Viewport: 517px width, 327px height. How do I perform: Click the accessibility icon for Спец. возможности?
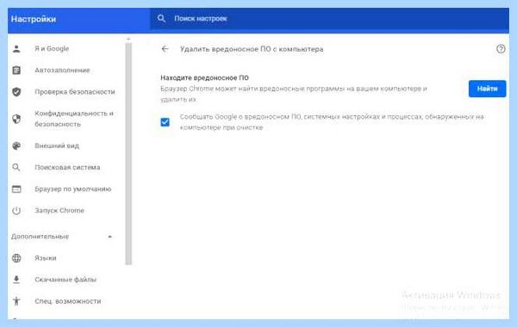coord(16,301)
